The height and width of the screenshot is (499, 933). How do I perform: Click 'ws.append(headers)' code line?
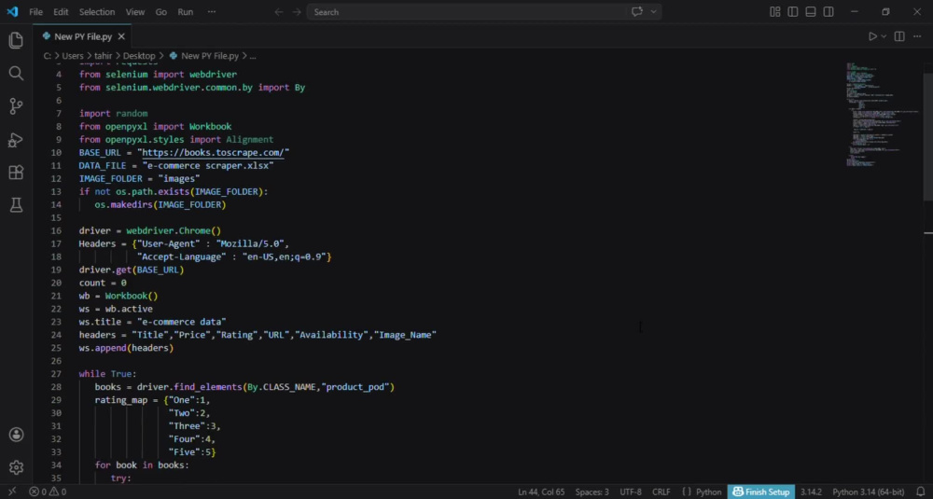coord(126,348)
